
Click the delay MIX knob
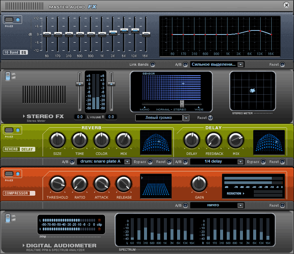[x=236, y=140]
